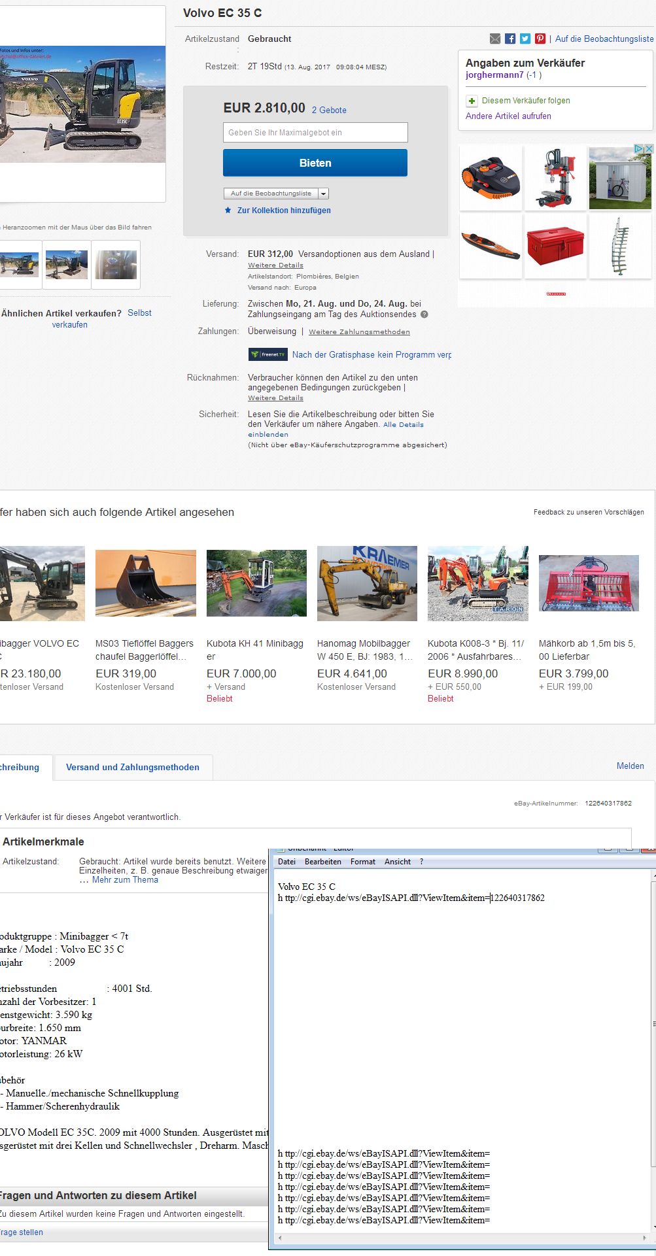Switch to 'Versand und Zahlungsmethoden' tab
Screen dimensions: 656x1256
pyautogui.click(x=133, y=767)
